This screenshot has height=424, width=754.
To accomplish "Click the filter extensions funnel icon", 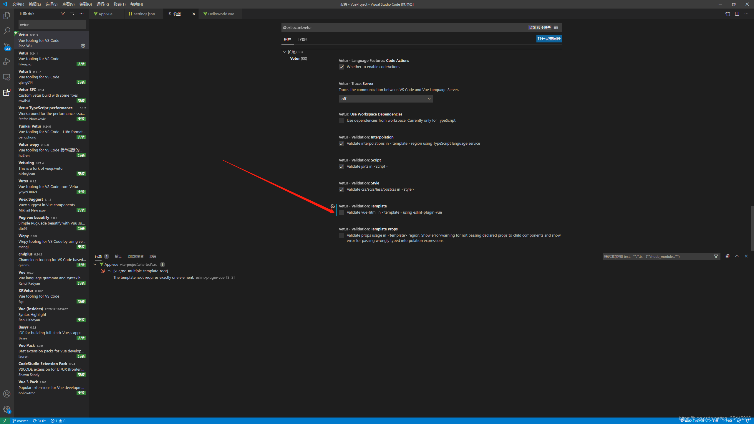I will click(x=63, y=14).
